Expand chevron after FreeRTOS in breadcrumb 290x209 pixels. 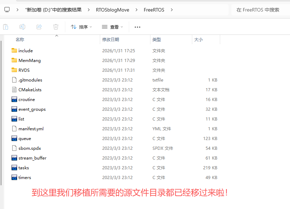pyautogui.click(x=171, y=10)
